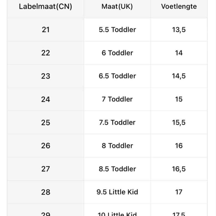
Task: Click the 8.5 Toddler cell
Action: [117, 169]
